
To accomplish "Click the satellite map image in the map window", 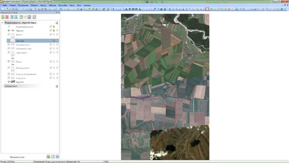I will (x=165, y=87).
